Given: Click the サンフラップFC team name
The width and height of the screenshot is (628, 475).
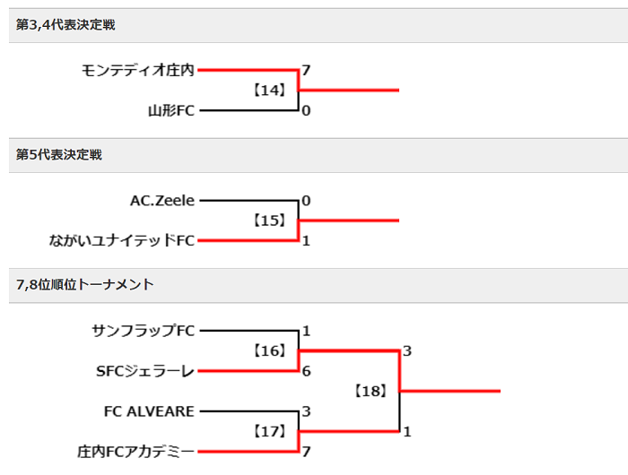Looking at the screenshot, I should coord(143,331).
